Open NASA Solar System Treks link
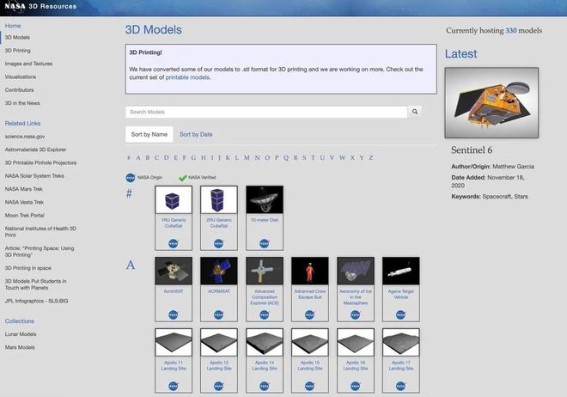This screenshot has width=567, height=397. (x=34, y=175)
